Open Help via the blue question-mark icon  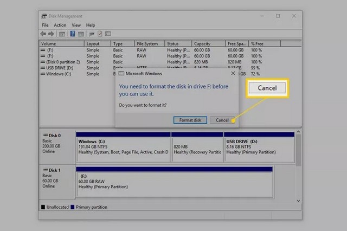click(x=73, y=34)
